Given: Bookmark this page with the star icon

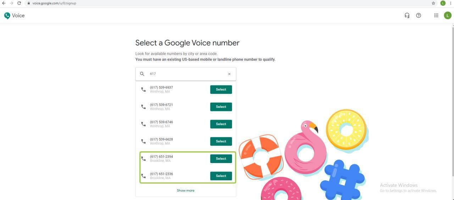Looking at the screenshot, I should [x=433, y=3].
